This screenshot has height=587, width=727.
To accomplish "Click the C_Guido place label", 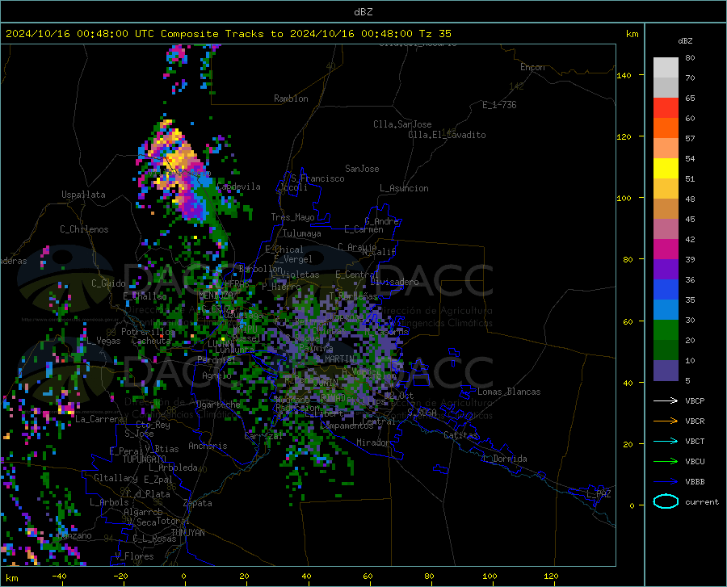I will click(x=108, y=283).
